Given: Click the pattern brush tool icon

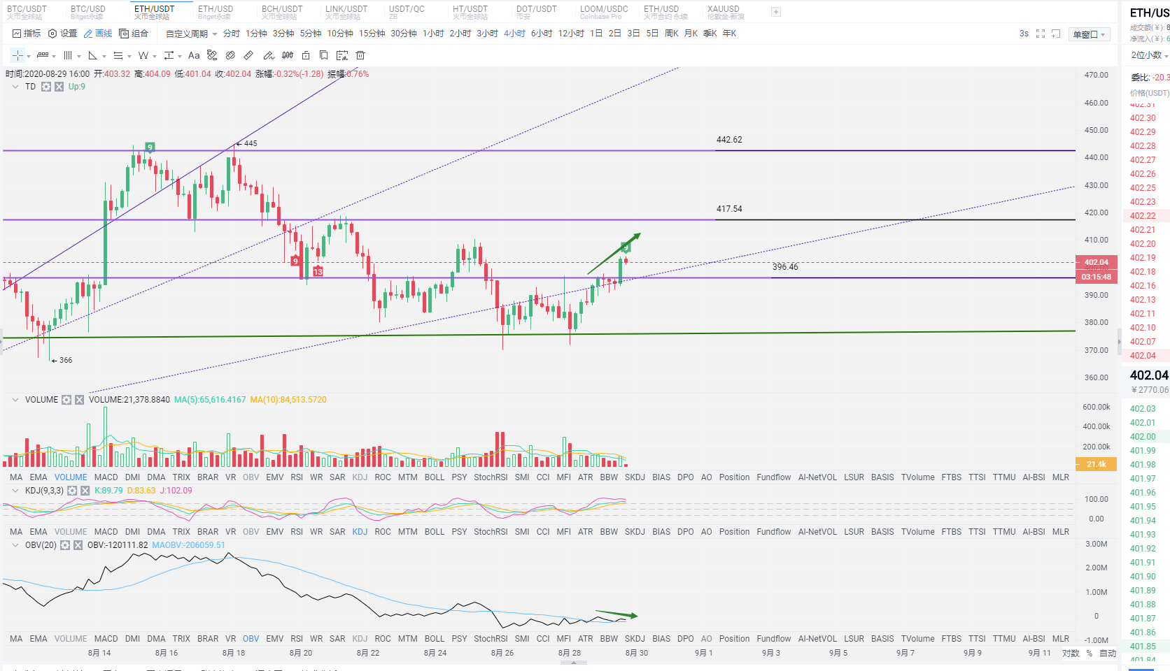Looking at the screenshot, I should 212,55.
